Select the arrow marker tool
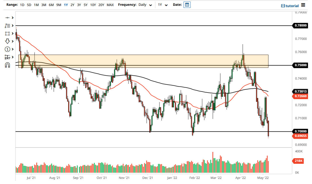This screenshot has height=184, width=312. pos(7,41)
